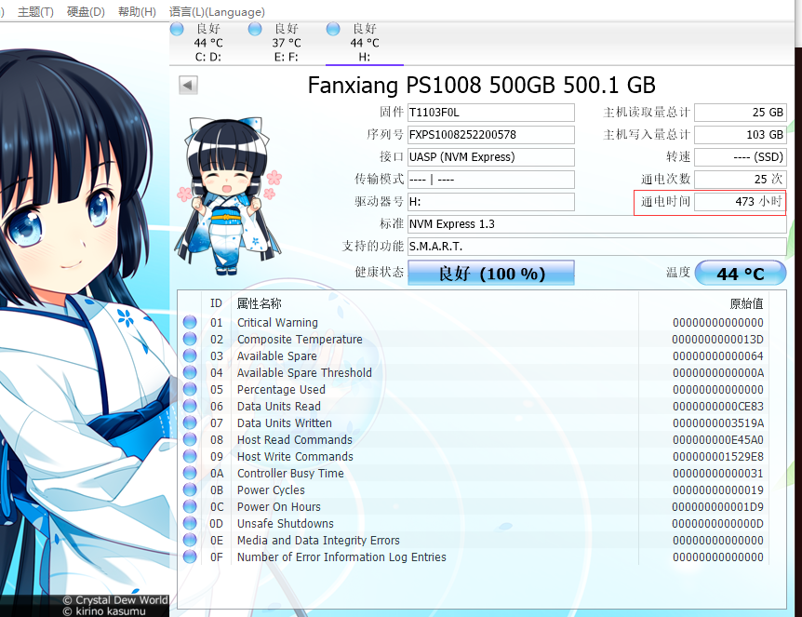Click raw value 0000000000CE83
802x617 pixels.
[717, 407]
